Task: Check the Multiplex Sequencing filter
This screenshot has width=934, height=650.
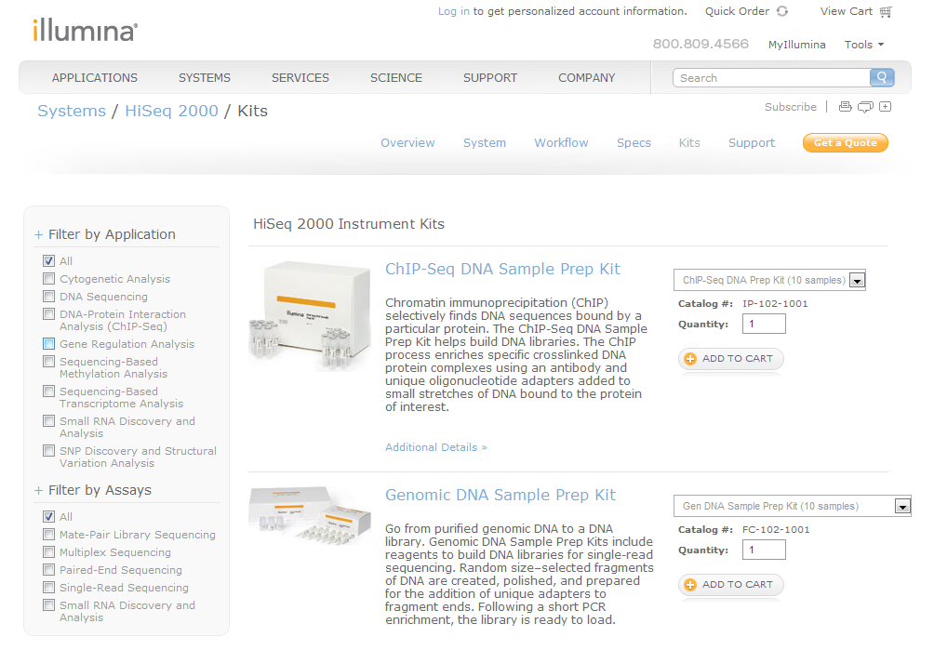Action: [x=49, y=551]
